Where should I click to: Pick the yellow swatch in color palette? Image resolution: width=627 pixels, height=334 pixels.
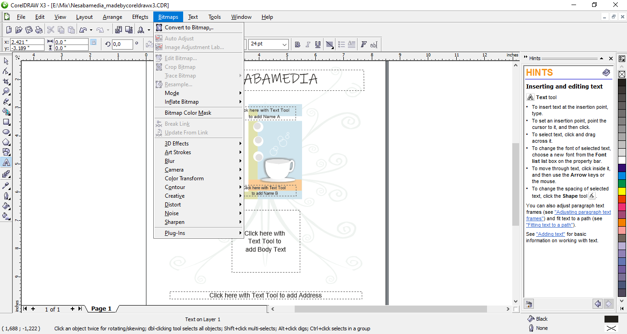(622, 191)
